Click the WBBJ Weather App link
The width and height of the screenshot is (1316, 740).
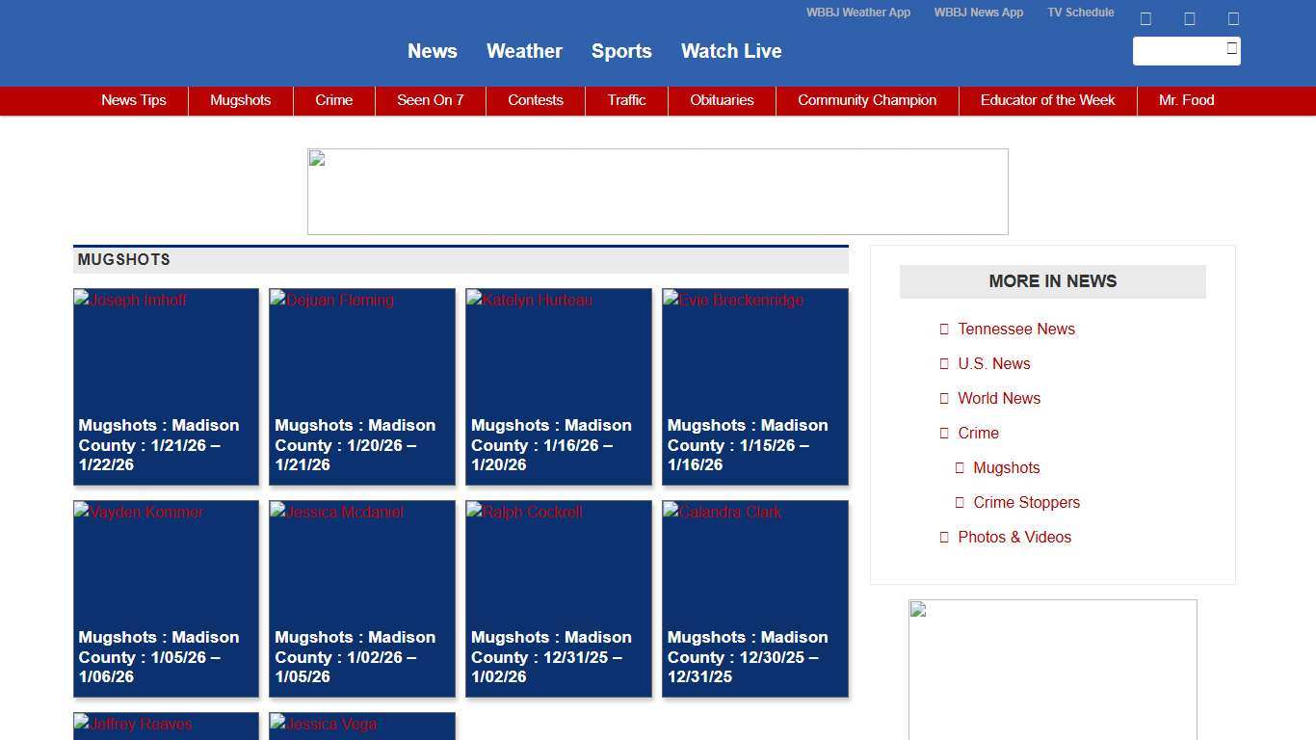coord(857,13)
